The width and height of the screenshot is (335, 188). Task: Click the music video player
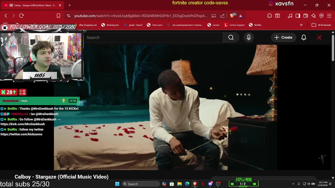point(165,107)
